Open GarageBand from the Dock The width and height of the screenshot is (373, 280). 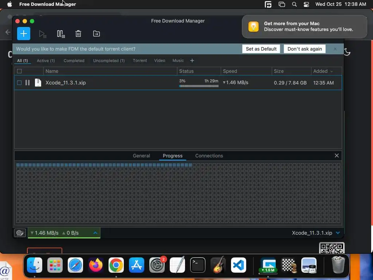point(218,265)
